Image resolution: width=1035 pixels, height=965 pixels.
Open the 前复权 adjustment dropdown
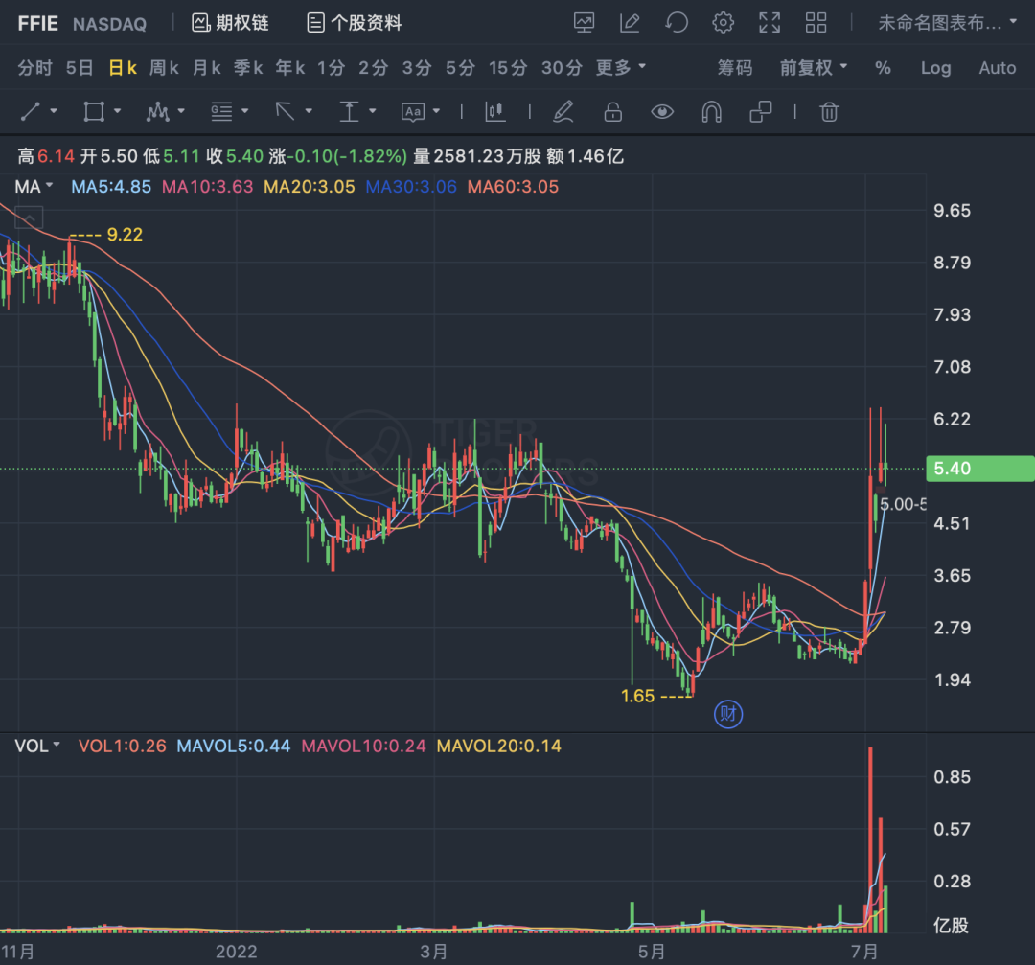pos(814,67)
